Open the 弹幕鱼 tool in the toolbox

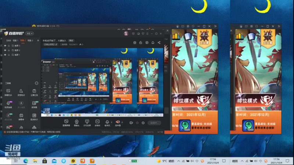click(21, 117)
